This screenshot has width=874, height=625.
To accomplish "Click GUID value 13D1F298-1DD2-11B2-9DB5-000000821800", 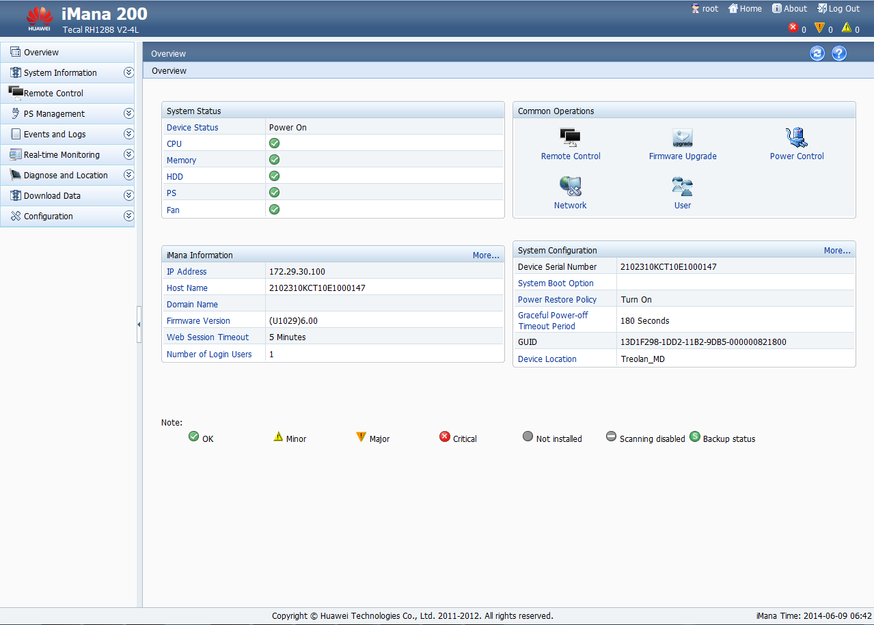I will (703, 342).
